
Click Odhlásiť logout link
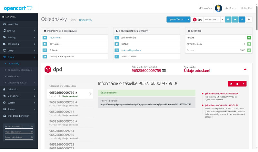[x=247, y=8]
